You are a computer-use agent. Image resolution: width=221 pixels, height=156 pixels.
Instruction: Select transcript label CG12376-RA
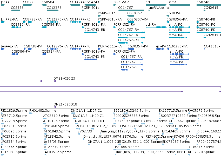point(57,19)
